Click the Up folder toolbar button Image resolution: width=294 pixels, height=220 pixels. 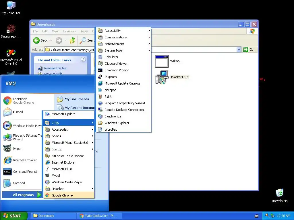pyautogui.click(x=73, y=40)
